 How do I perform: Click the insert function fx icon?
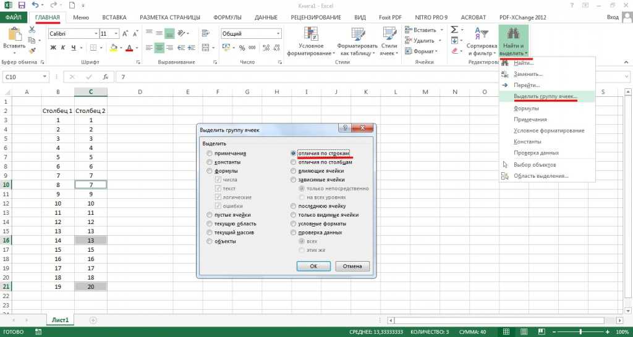click(x=106, y=77)
